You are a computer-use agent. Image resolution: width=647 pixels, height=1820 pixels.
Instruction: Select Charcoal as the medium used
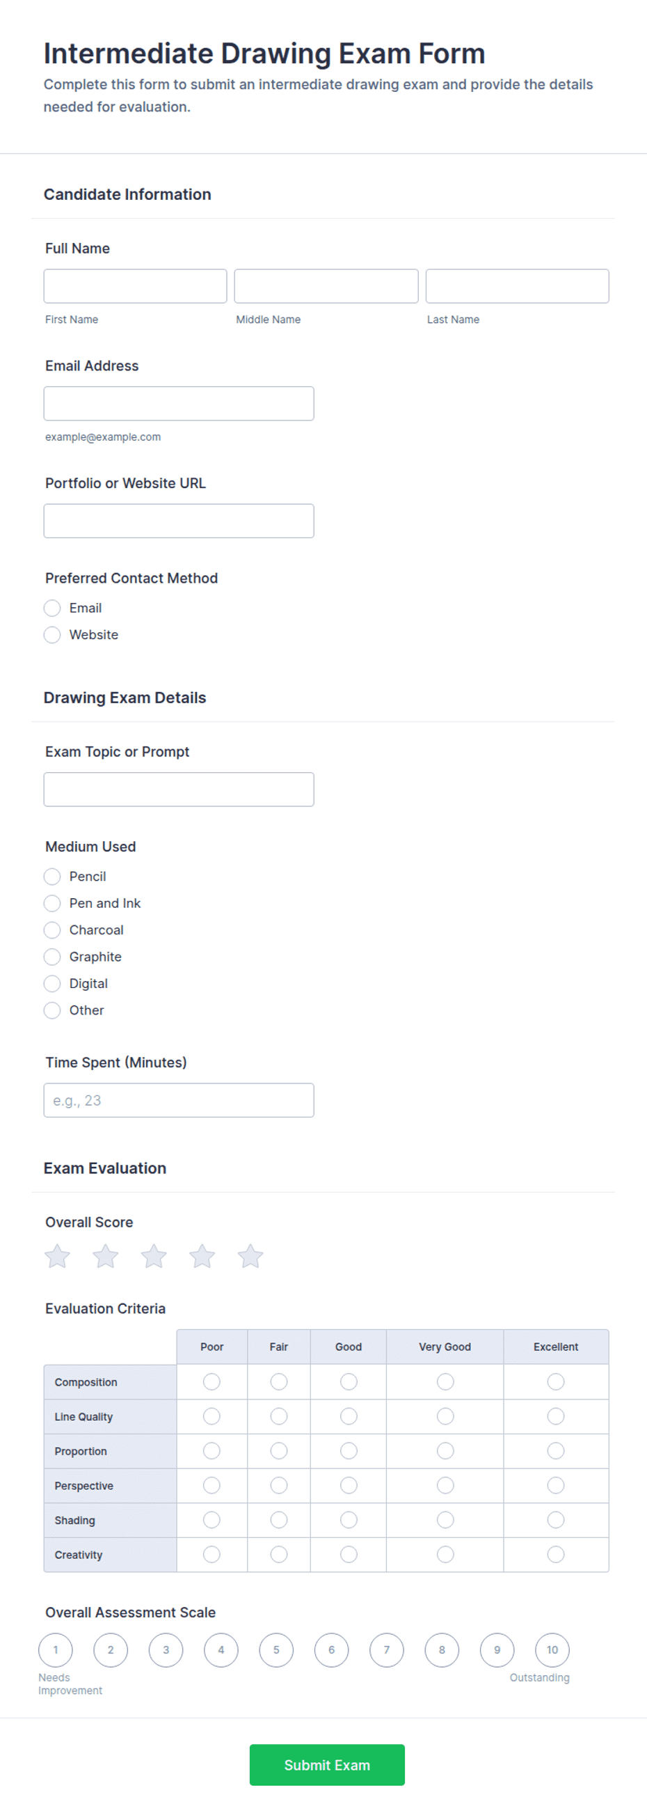(x=52, y=929)
